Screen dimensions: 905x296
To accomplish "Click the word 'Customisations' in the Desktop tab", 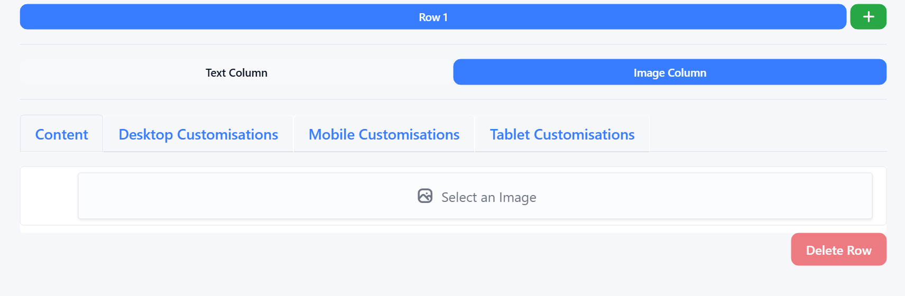I will click(x=227, y=134).
